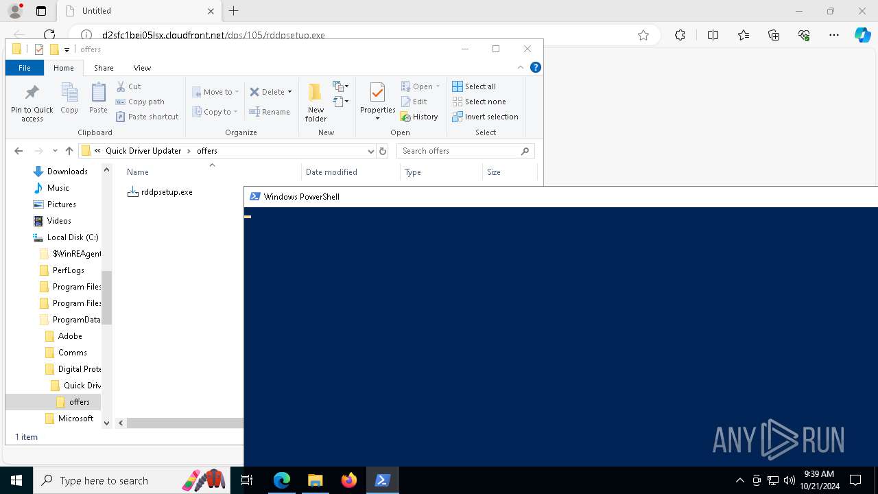Switch to the Share ribbon tab
878x494 pixels.
point(104,68)
